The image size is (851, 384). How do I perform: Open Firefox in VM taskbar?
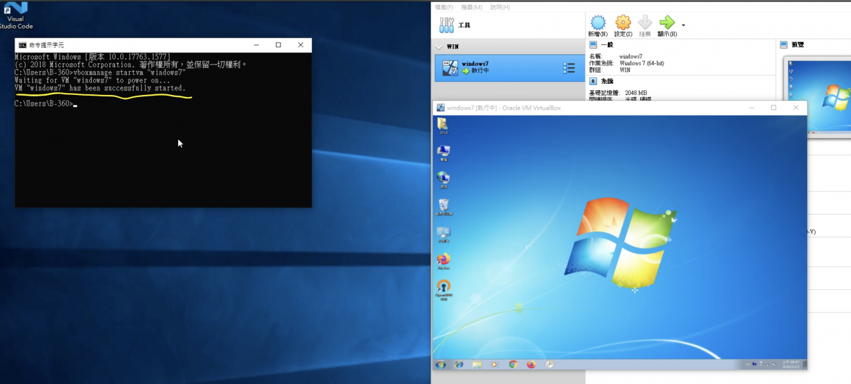(531, 364)
